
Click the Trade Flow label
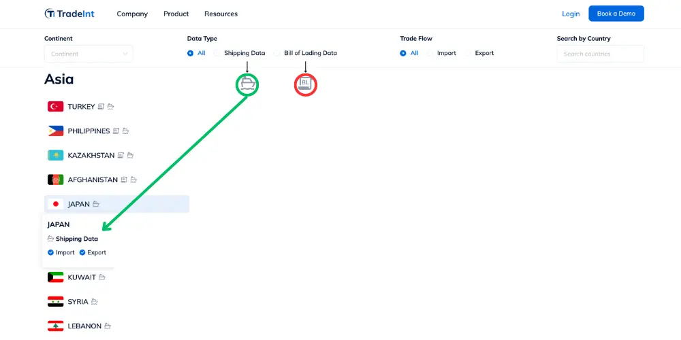[416, 39]
